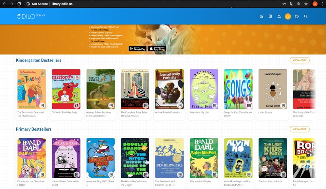
Task: View more Primary Bestsellers
Action: click(299, 129)
